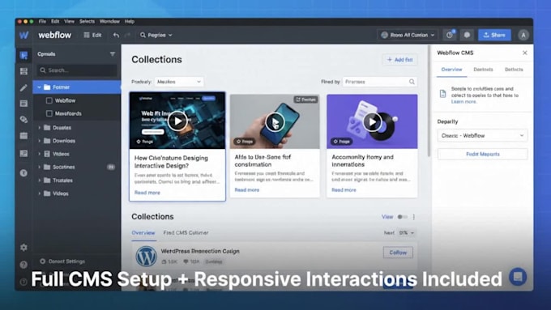Viewport: 551px width, 310px height.
Task: Expand the Vedeos item in tree
Action: click(x=39, y=154)
